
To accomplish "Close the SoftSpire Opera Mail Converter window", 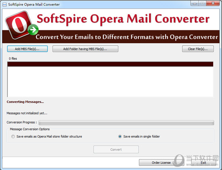I will 213,4.
